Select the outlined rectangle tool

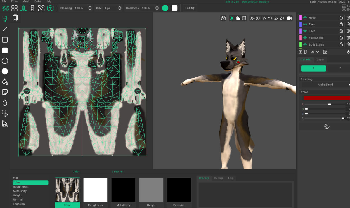click(5, 40)
